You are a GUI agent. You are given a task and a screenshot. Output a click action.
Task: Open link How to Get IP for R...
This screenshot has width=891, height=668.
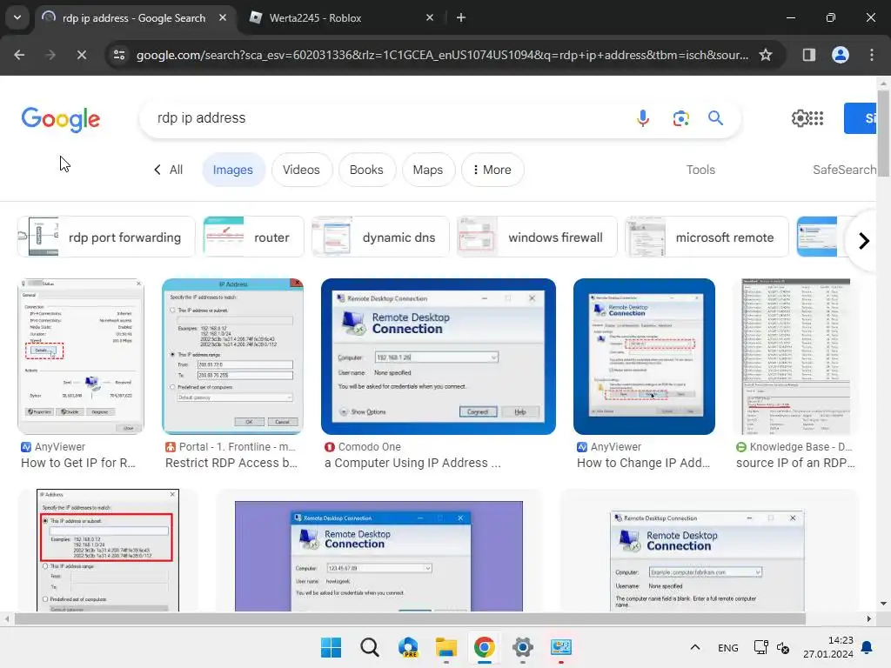(x=78, y=463)
